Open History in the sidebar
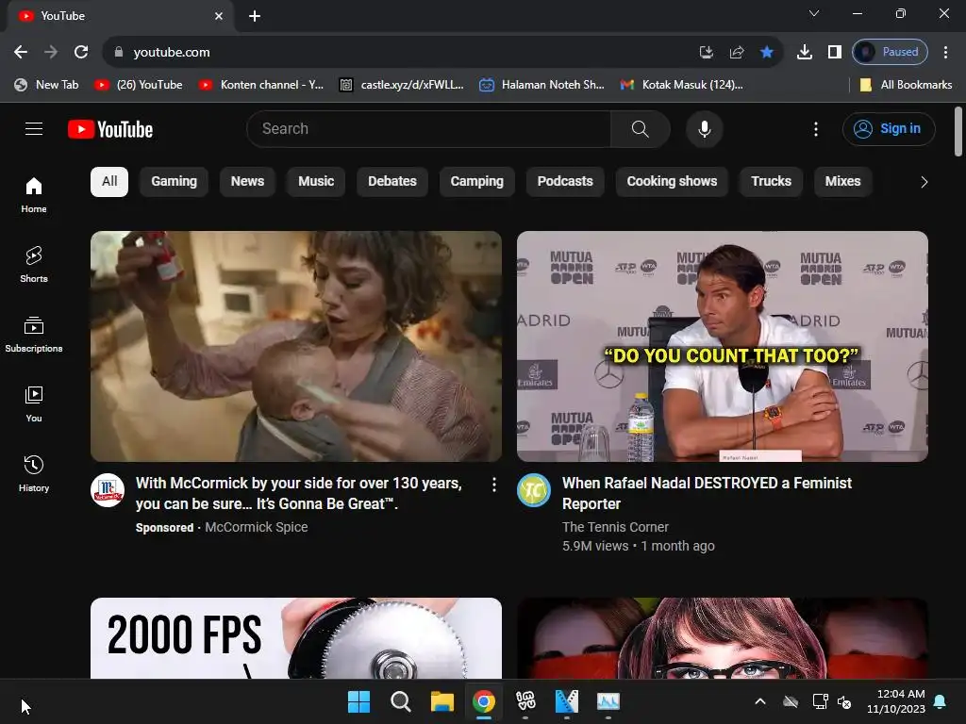This screenshot has width=966, height=724. pyautogui.click(x=34, y=473)
